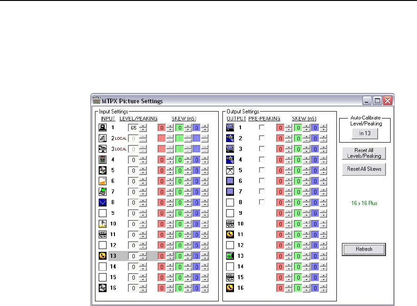Click the Input 16 disc icon
Viewport: 417px width, 306px height.
click(x=103, y=287)
